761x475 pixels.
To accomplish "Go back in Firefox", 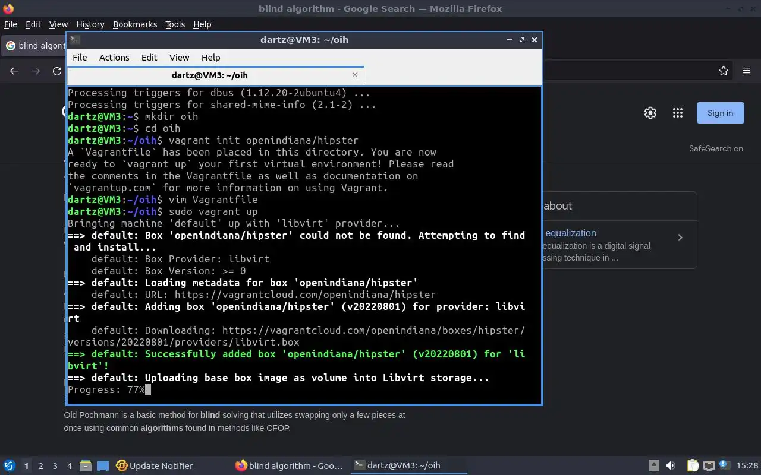I will [14, 71].
